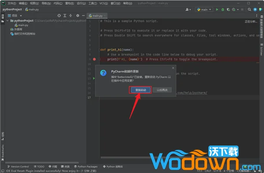Click the blue IDE update icon
Viewport: 264px width, 173px height.
tap(255, 10)
